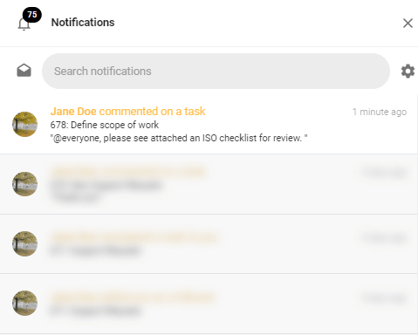Open "Jane Doe commented on a task" link
Screen dimensions: 418x335
[x=127, y=112]
